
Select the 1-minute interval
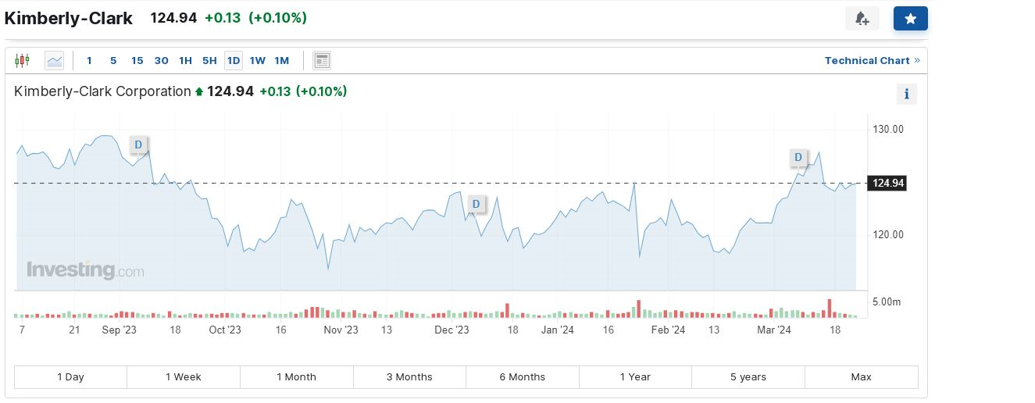pyautogui.click(x=89, y=60)
